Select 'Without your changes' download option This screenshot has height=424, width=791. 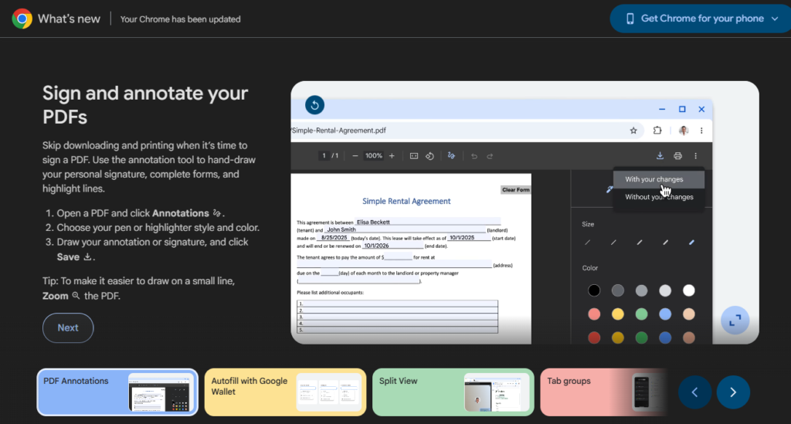pyautogui.click(x=658, y=197)
